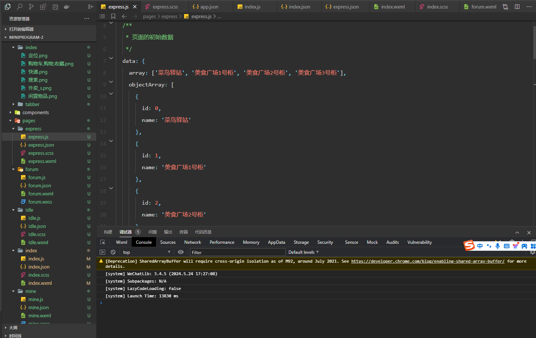Open the Explorer panel ellipsis menu
Viewport: 536px width, 338px height.
[x=87, y=18]
